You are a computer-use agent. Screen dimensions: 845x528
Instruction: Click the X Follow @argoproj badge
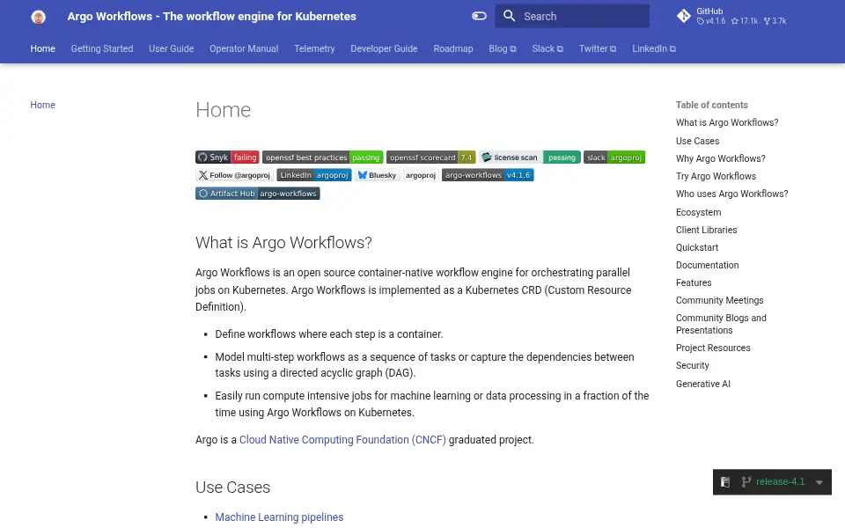[234, 175]
